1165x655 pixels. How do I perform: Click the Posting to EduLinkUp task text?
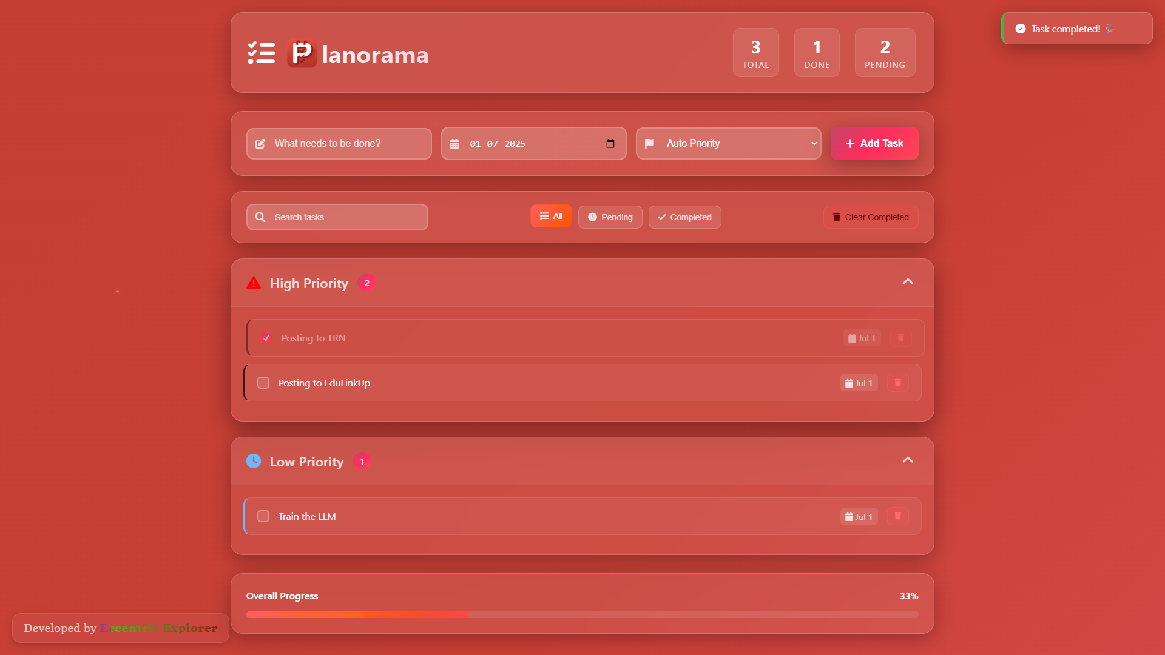tap(324, 383)
